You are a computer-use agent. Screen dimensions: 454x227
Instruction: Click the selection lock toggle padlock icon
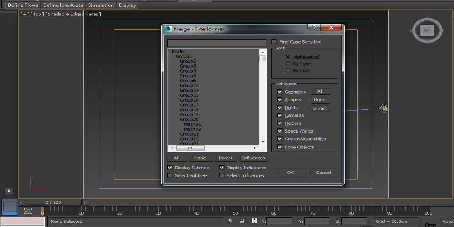(x=242, y=221)
